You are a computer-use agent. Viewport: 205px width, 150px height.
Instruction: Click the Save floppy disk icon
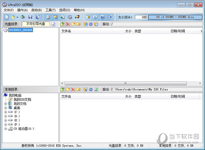(x=30, y=17)
